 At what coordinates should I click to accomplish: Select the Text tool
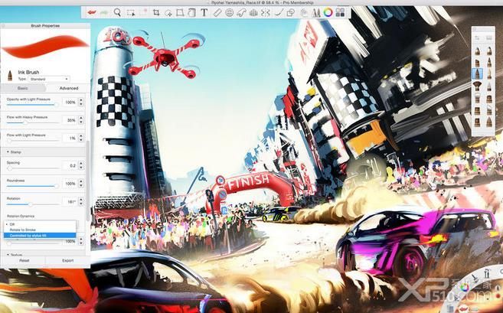pos(204,13)
